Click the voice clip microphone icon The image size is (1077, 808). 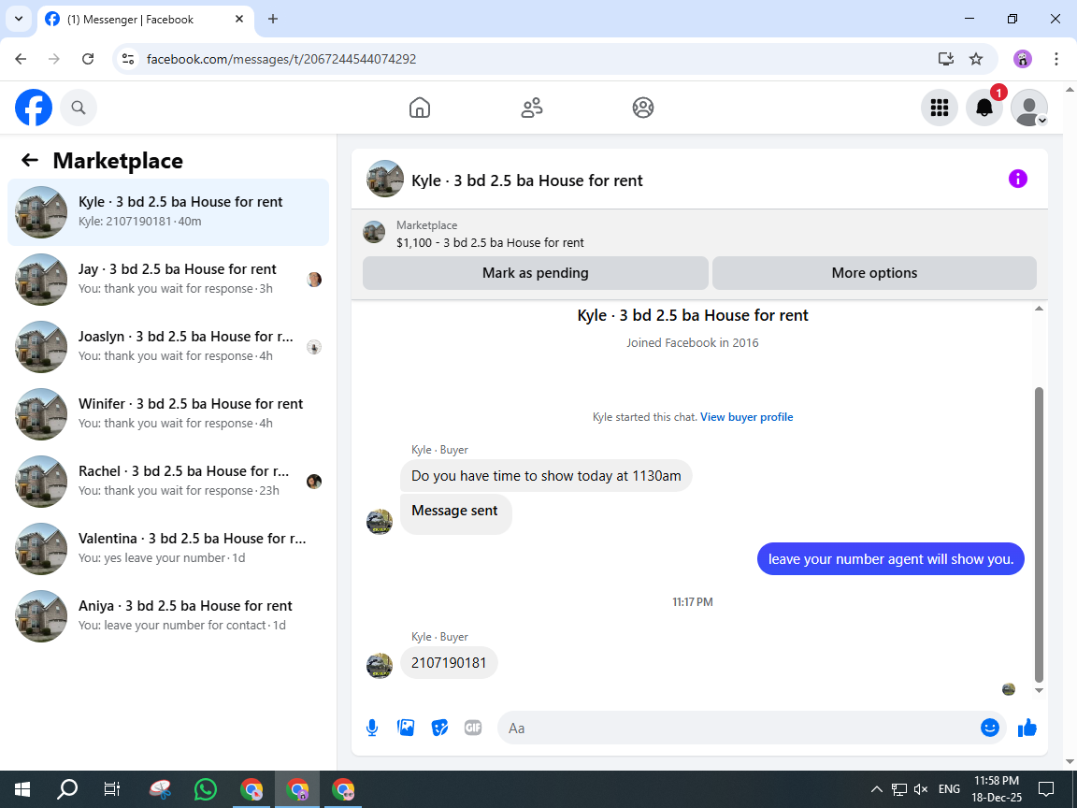click(372, 728)
